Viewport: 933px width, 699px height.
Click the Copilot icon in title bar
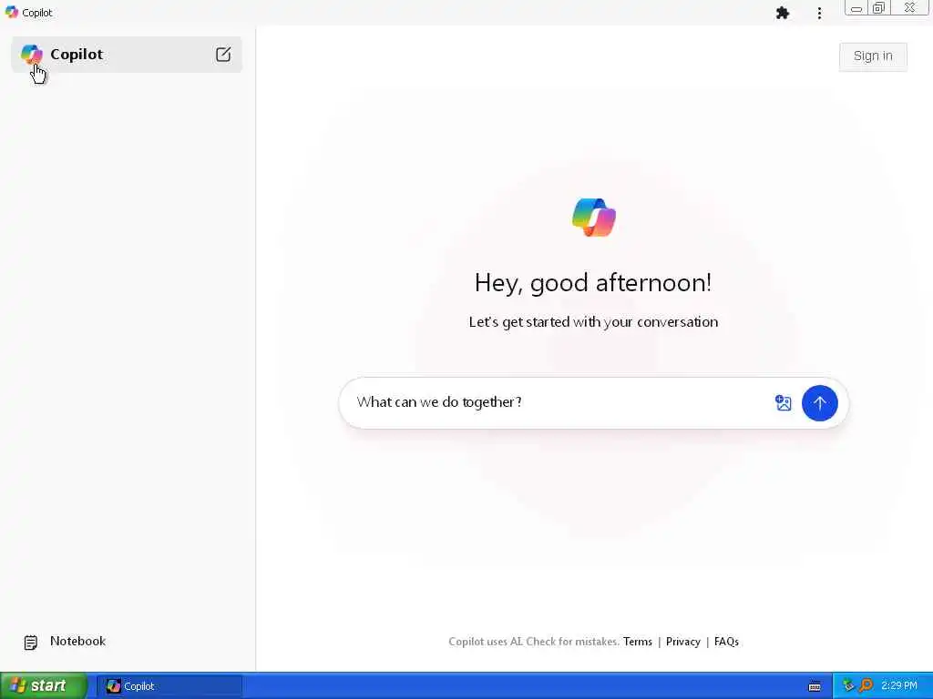click(11, 12)
